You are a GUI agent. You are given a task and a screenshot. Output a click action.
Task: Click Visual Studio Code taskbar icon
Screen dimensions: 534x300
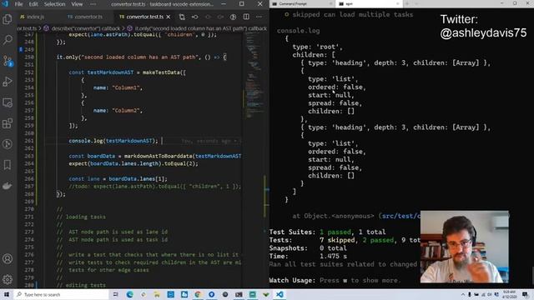pyautogui.click(x=280, y=294)
